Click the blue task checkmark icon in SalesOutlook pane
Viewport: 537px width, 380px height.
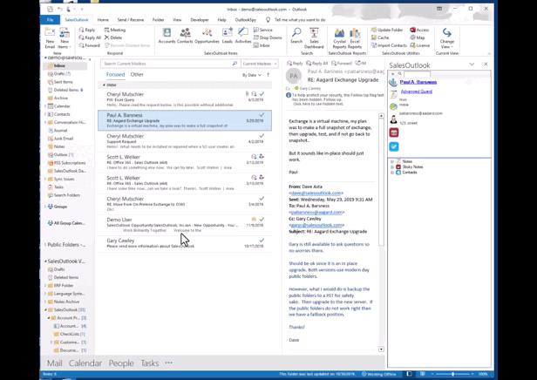point(394,147)
